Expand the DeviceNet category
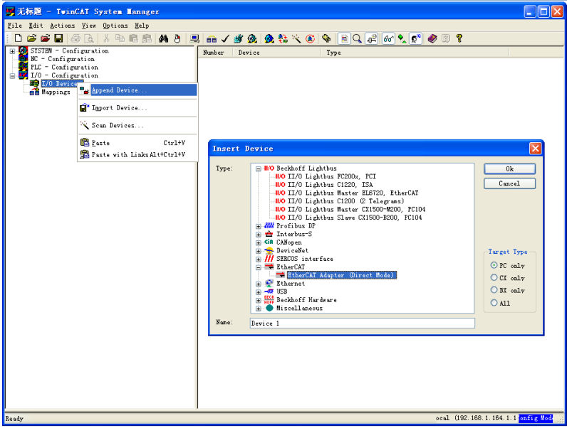Screen dimensions: 567x428 tap(258, 251)
